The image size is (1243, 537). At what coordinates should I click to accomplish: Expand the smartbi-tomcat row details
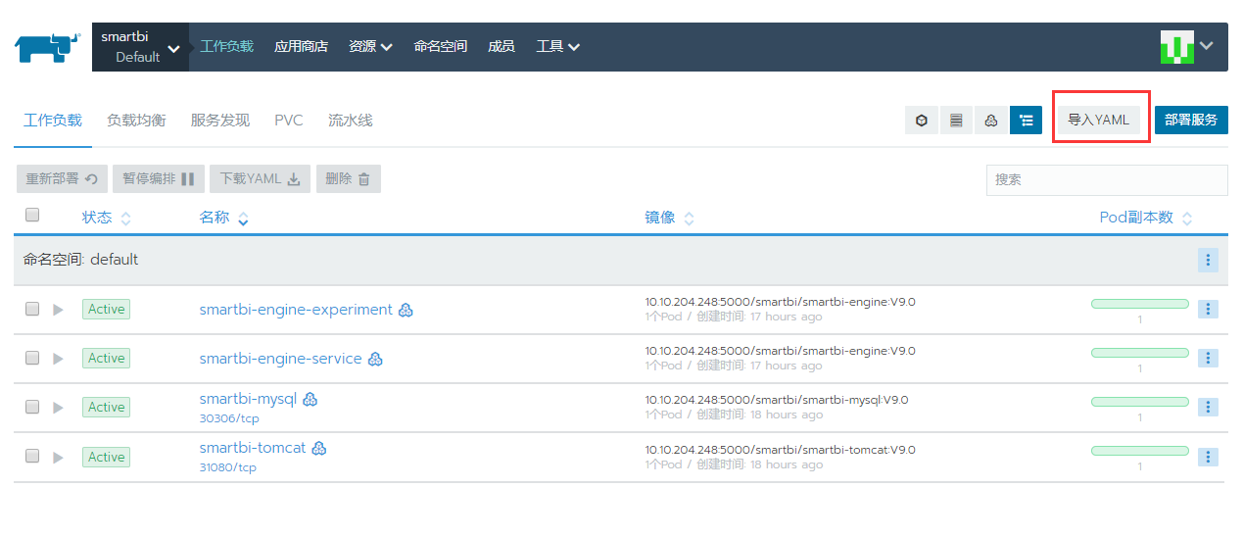point(58,458)
